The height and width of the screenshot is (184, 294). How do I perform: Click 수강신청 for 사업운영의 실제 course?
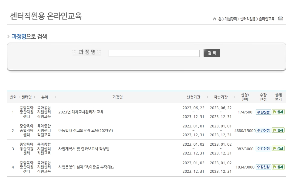pos(263,167)
